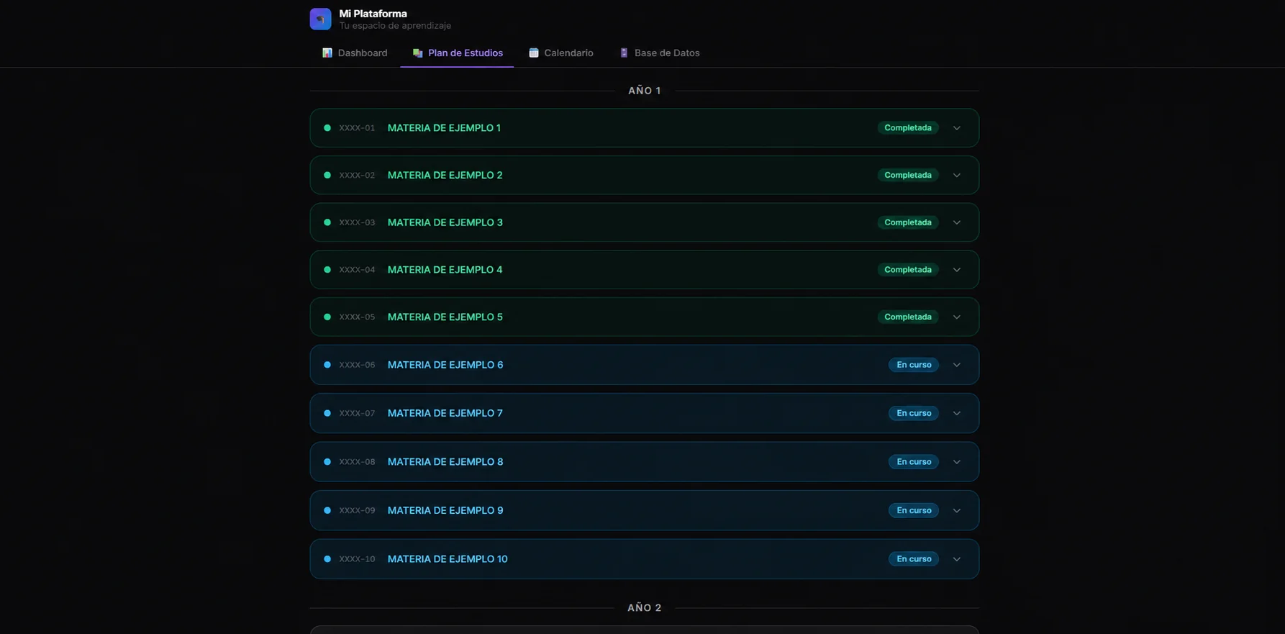Click the title MATERIA DE EJEMPLO 7

coord(445,413)
